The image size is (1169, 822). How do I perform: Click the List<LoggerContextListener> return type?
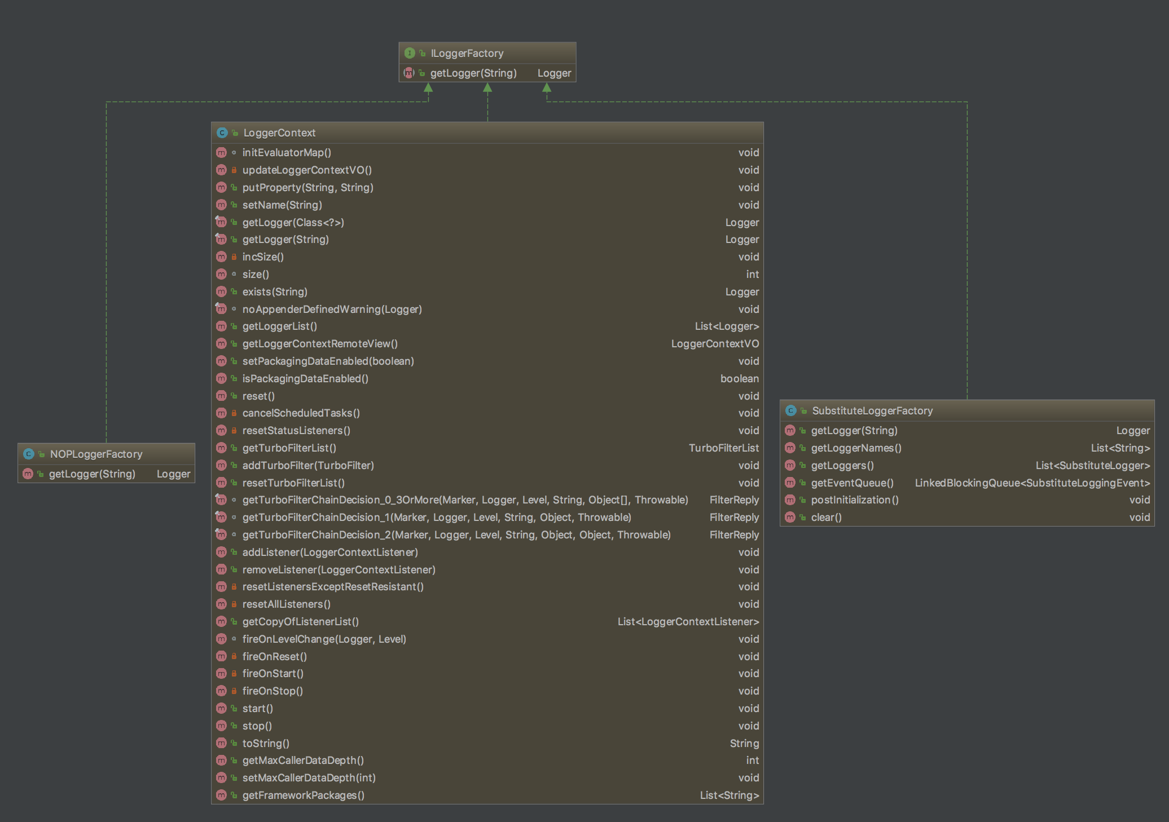coord(688,621)
